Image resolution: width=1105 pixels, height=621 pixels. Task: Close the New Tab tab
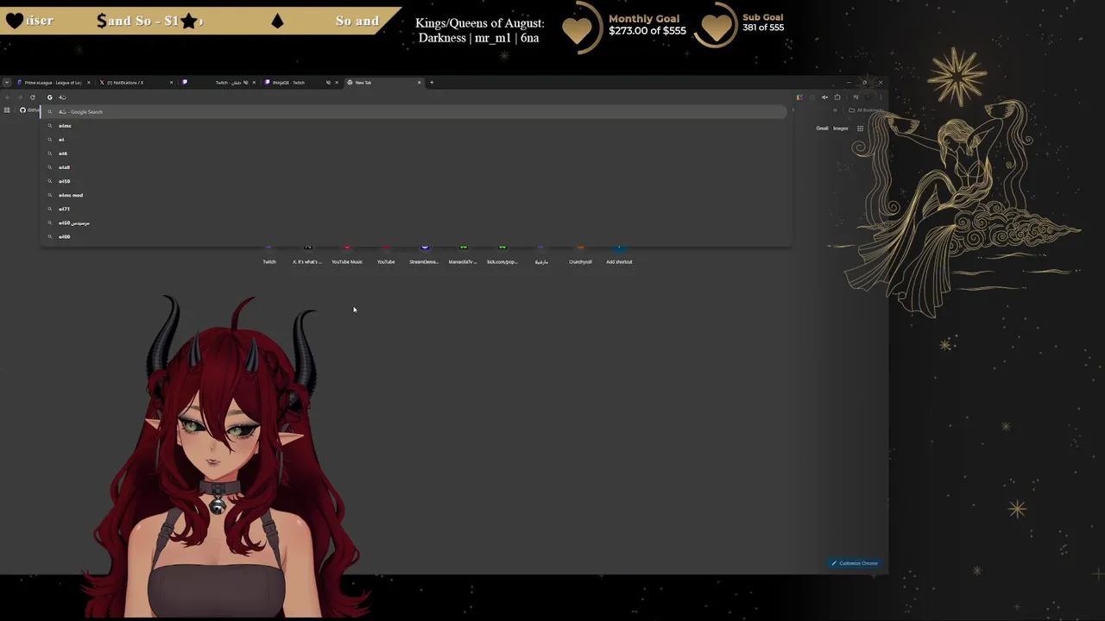click(x=420, y=83)
